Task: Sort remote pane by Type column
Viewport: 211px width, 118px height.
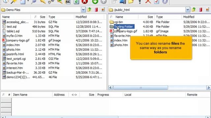Action: point(168,17)
